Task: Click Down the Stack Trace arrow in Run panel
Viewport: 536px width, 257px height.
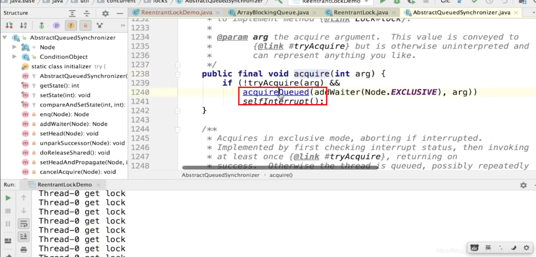Action: pyautogui.click(x=24, y=210)
